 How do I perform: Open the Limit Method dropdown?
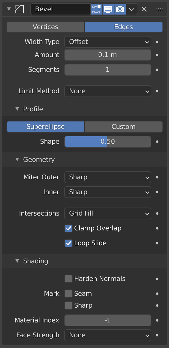108,91
